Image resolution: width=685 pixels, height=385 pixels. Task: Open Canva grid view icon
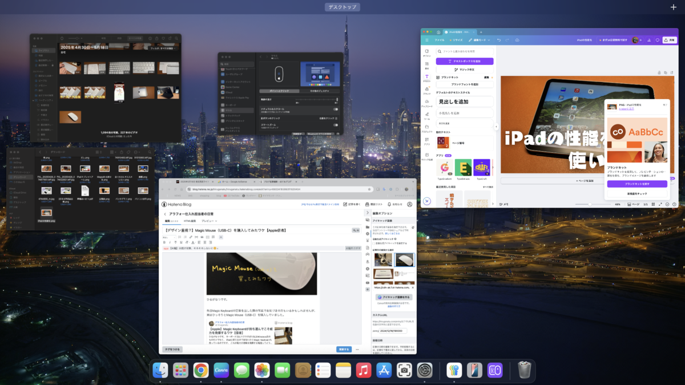tap(653, 204)
